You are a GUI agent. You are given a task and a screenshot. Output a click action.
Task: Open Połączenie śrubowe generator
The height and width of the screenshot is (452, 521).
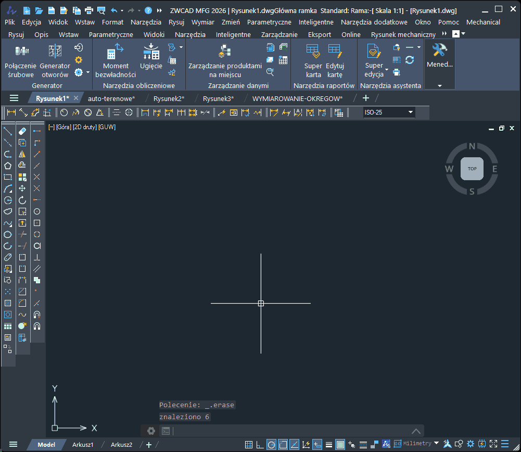21,61
